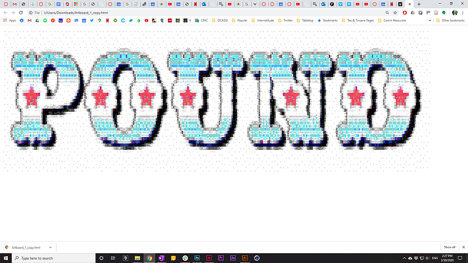
Task: Expand options for Artboard_1_copy.html download
Action: click(x=50, y=247)
